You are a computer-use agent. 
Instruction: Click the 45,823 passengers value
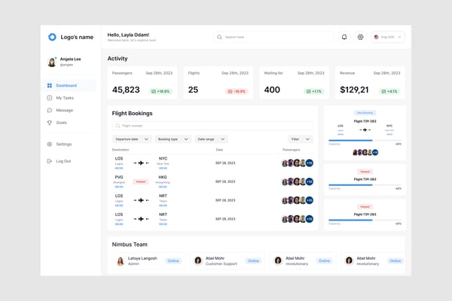[126, 90]
